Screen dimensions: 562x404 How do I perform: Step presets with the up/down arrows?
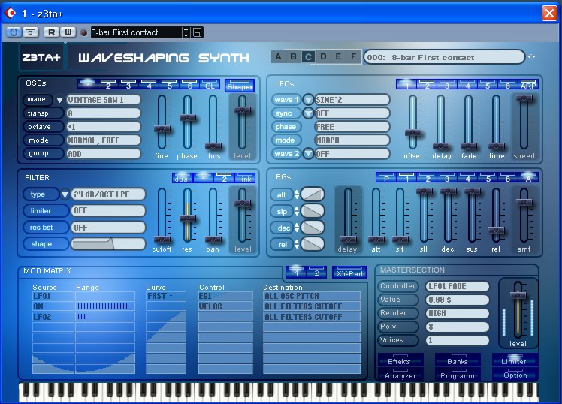(186, 32)
